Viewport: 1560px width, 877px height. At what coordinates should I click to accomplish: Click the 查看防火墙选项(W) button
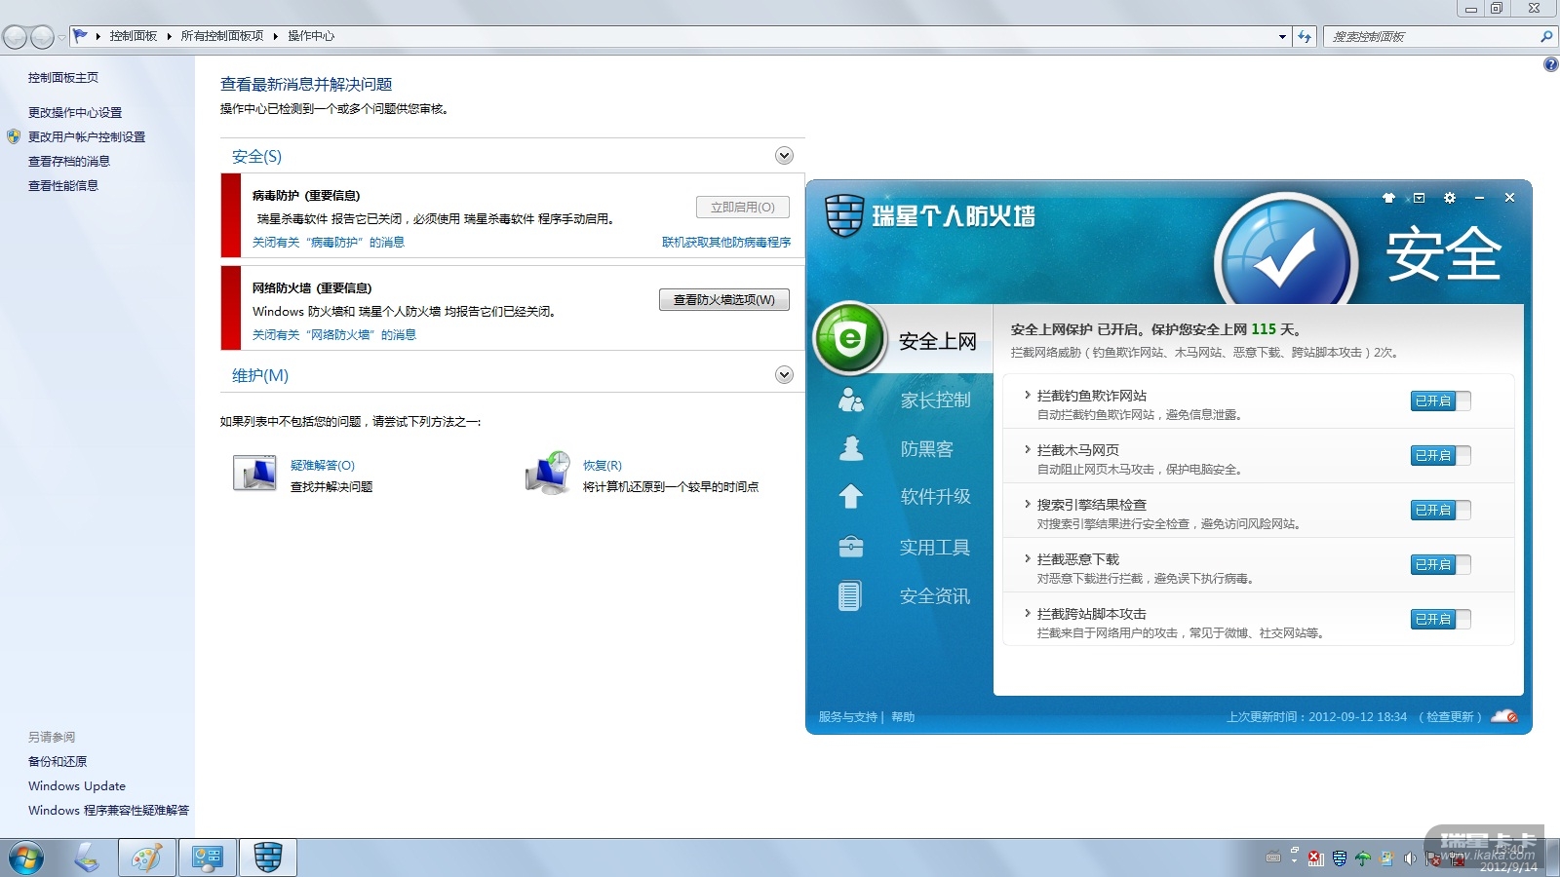[x=723, y=300]
